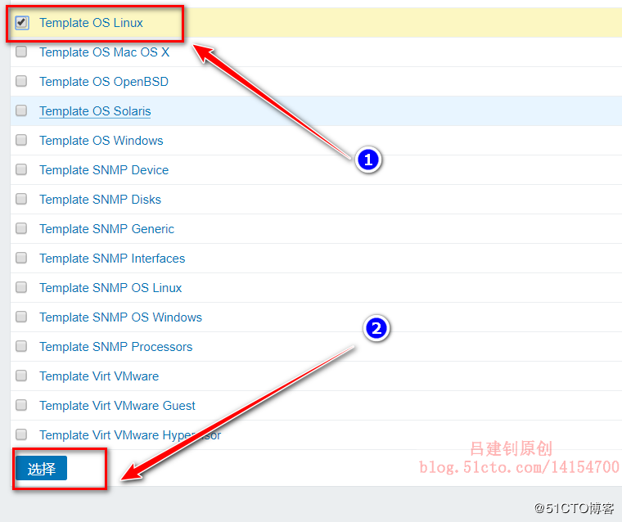Open the Template SNMP Interfaces link
The height and width of the screenshot is (522, 622).
point(112,259)
